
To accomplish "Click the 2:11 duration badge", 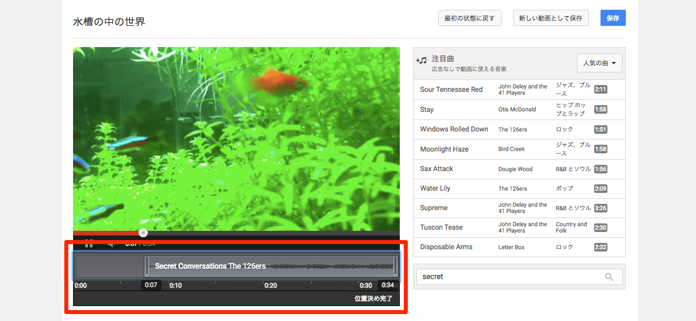I will [601, 90].
